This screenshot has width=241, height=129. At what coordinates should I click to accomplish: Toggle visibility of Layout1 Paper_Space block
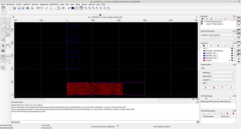[x=202, y=24]
